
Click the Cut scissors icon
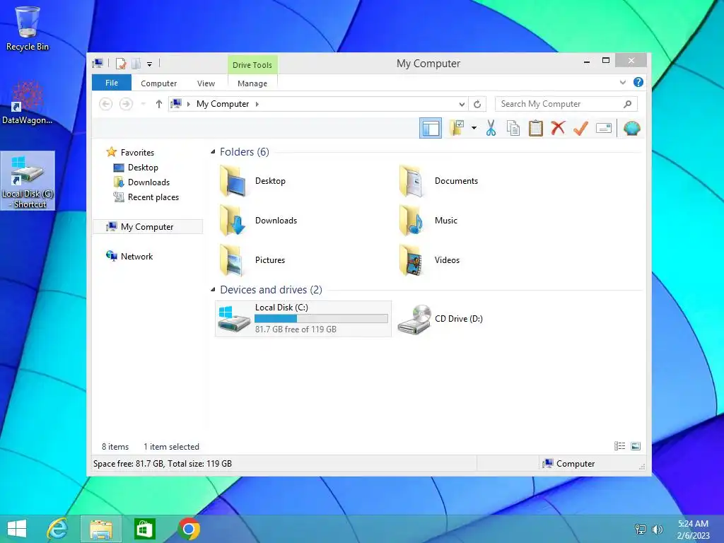pos(491,128)
